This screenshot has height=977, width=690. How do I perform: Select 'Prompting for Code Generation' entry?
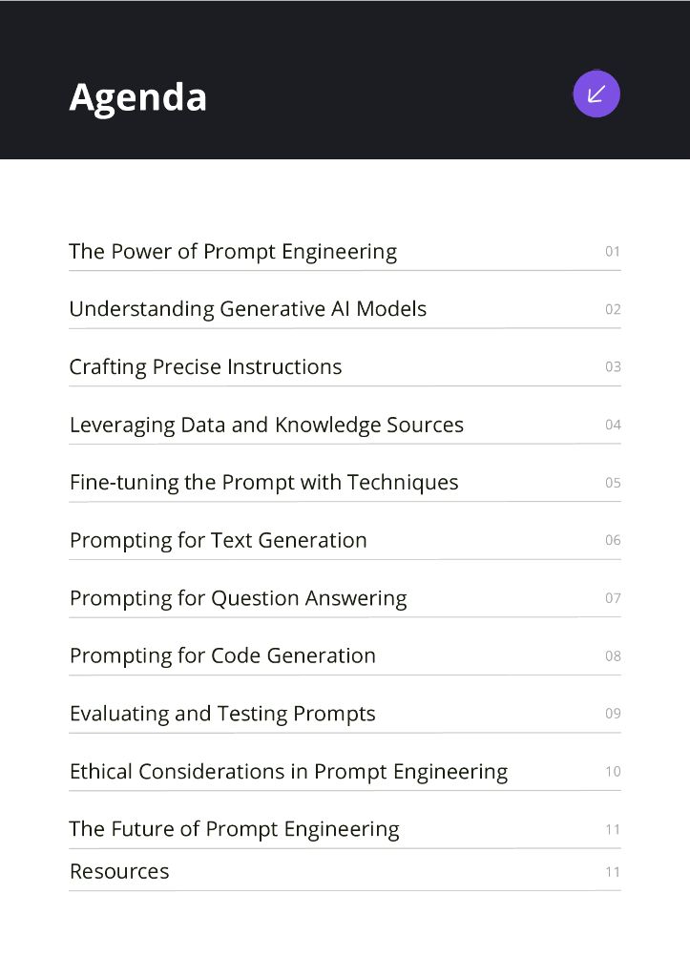tap(222, 656)
